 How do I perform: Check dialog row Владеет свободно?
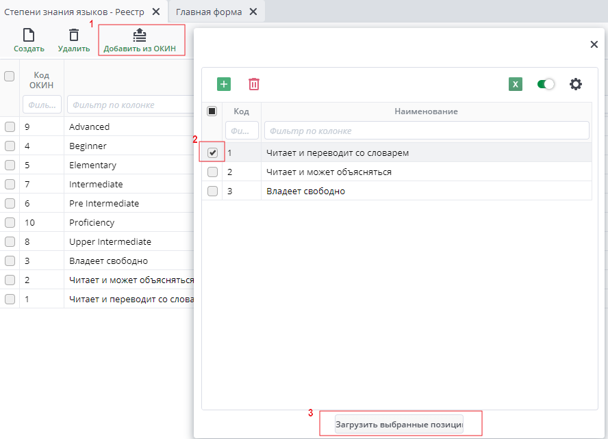coord(212,191)
